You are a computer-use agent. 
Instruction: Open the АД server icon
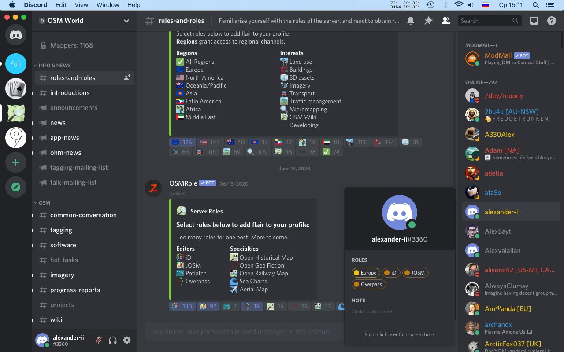pos(16,63)
